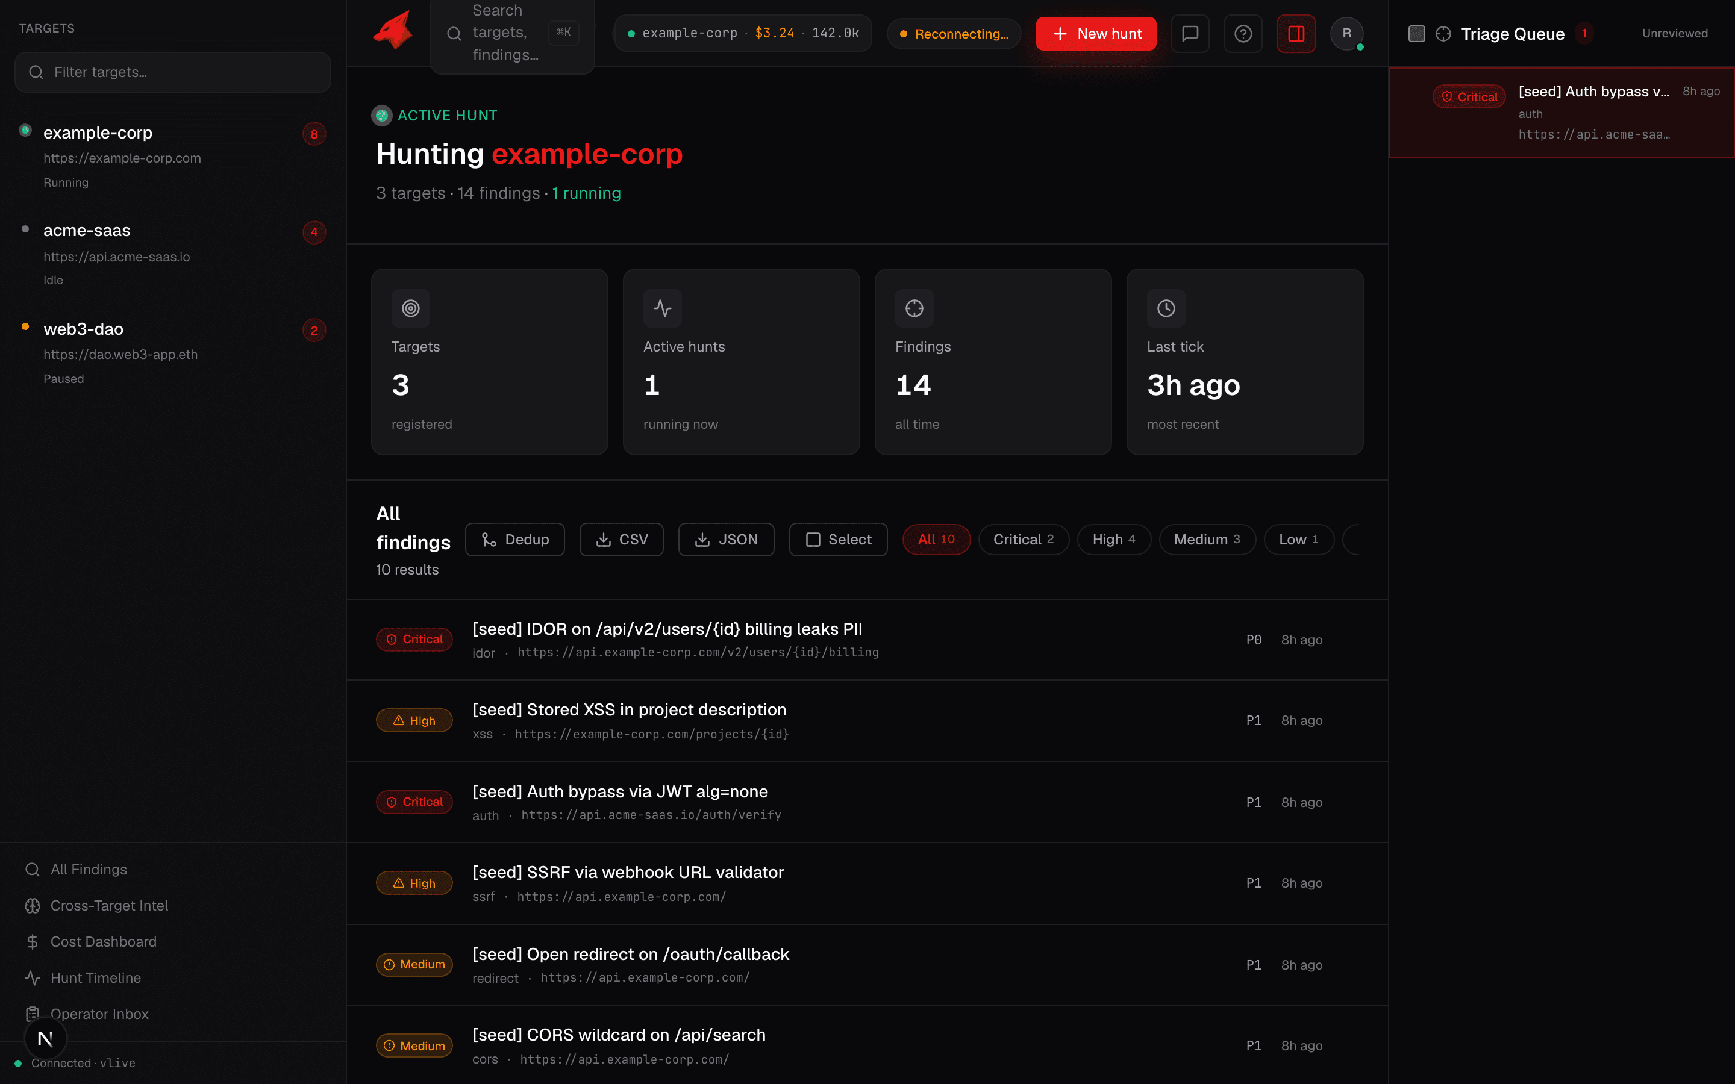Toggle the side panel layout icon
Viewport: 1735px width, 1084px height.
tap(1296, 34)
